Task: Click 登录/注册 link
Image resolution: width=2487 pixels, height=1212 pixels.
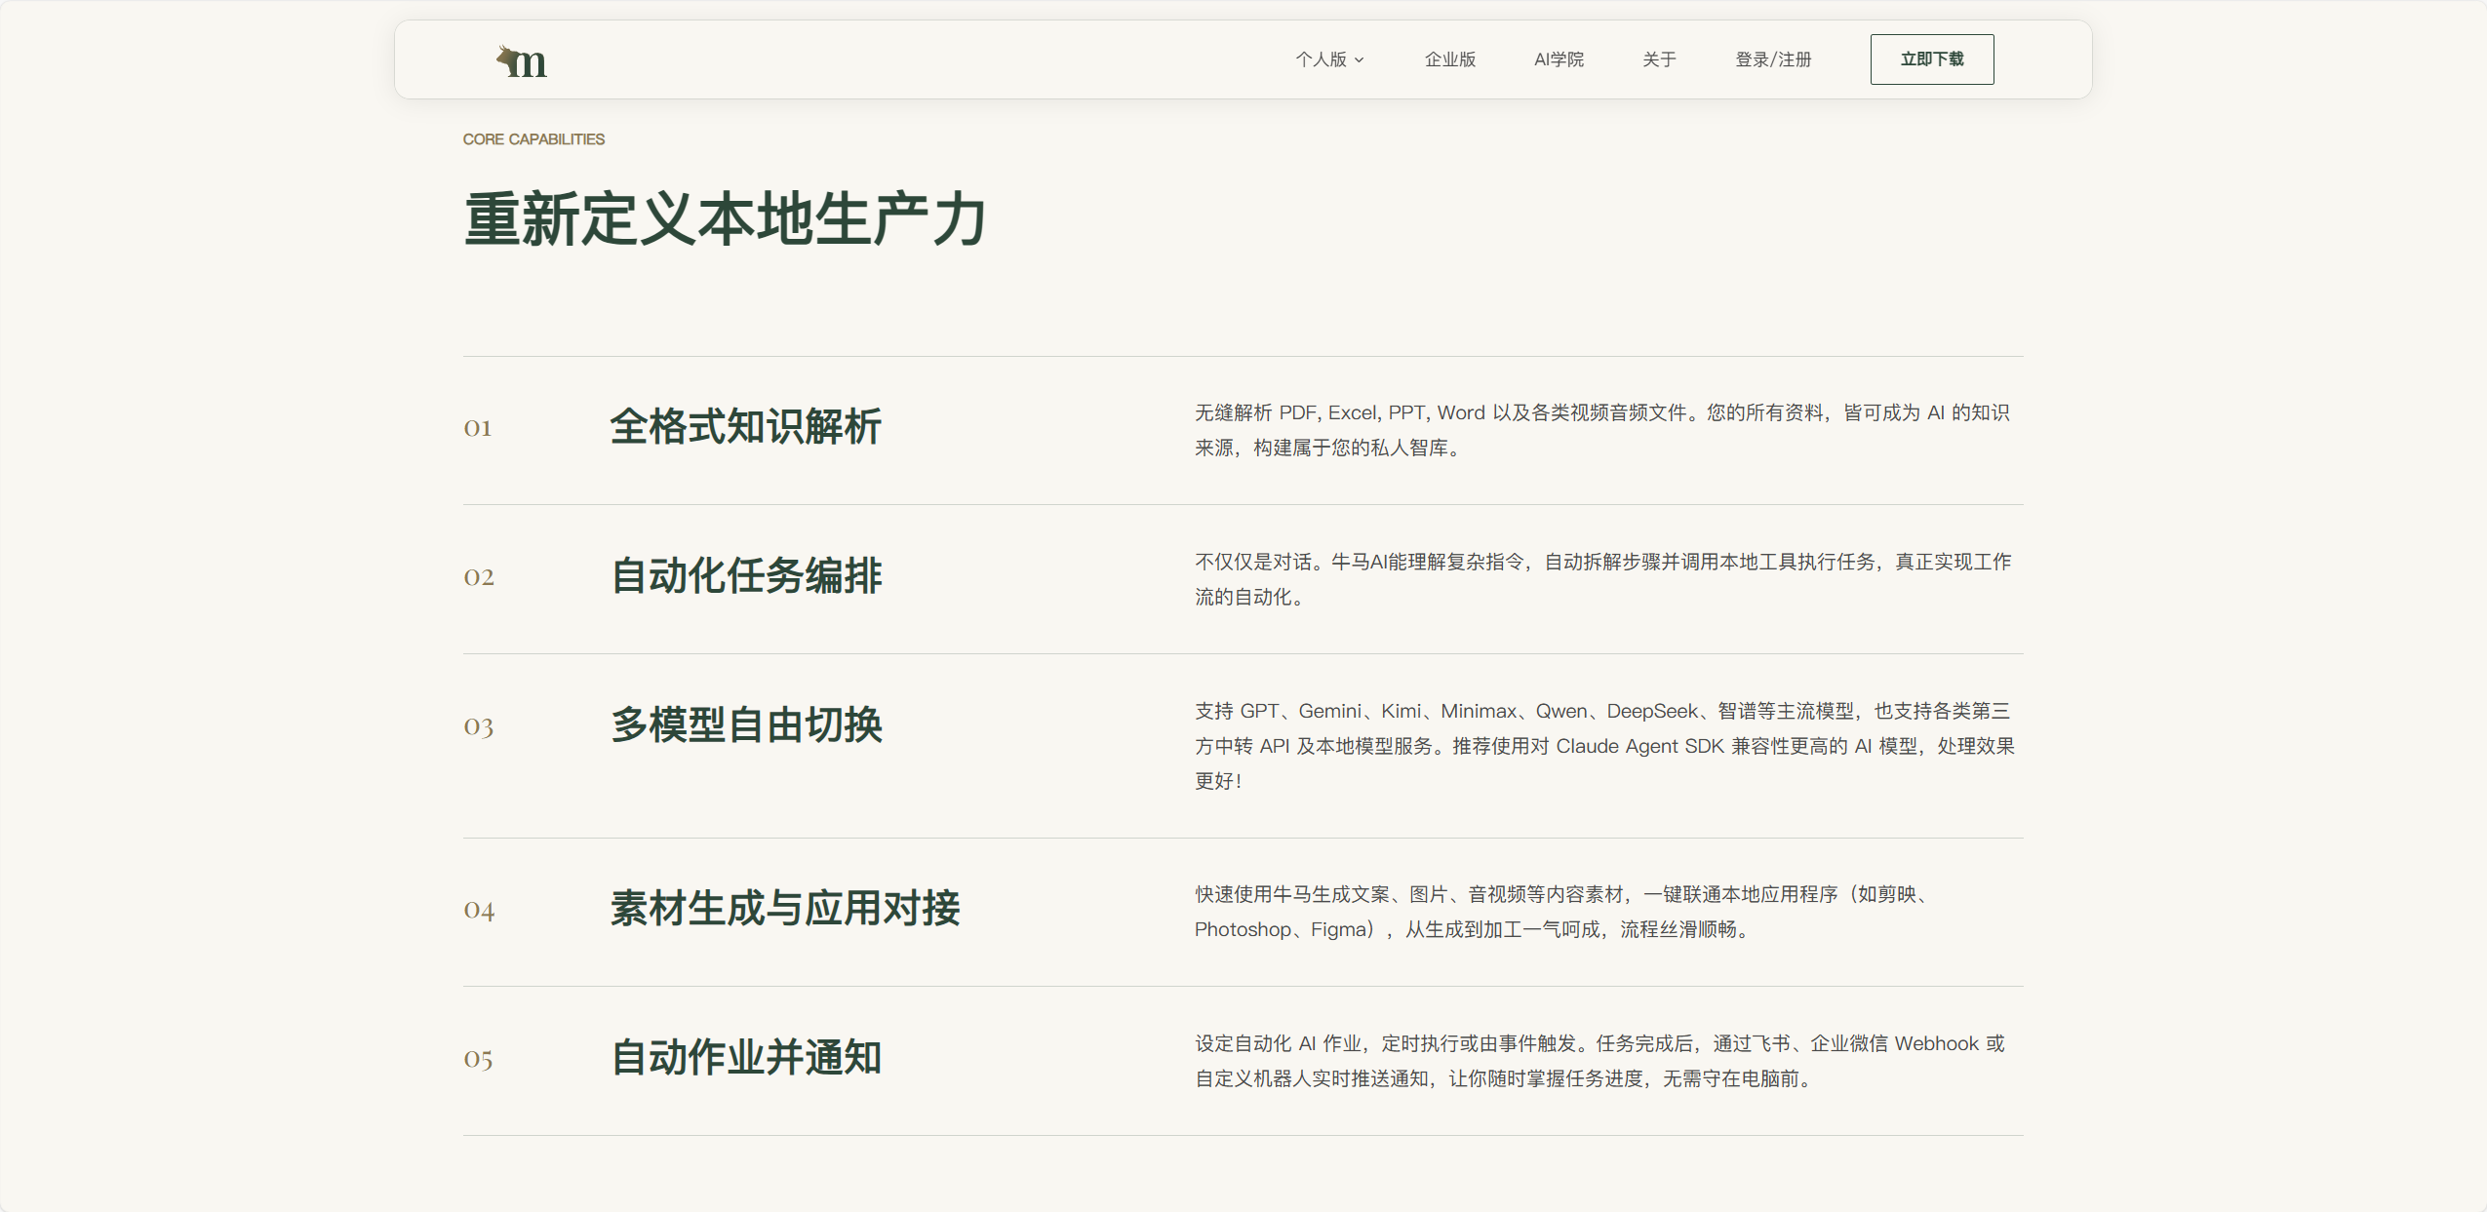Action: (x=1773, y=59)
